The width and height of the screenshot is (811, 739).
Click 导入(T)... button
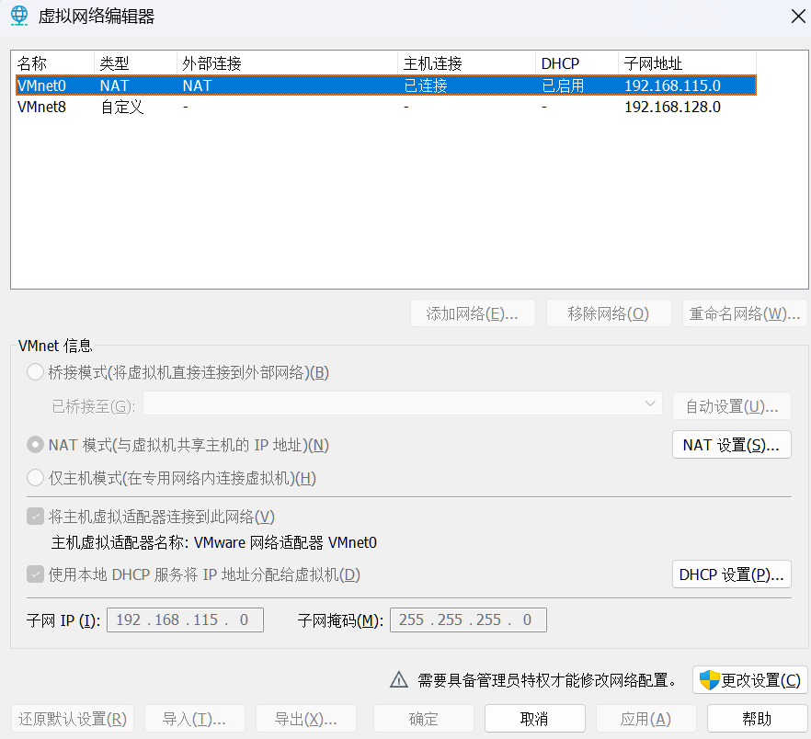195,718
